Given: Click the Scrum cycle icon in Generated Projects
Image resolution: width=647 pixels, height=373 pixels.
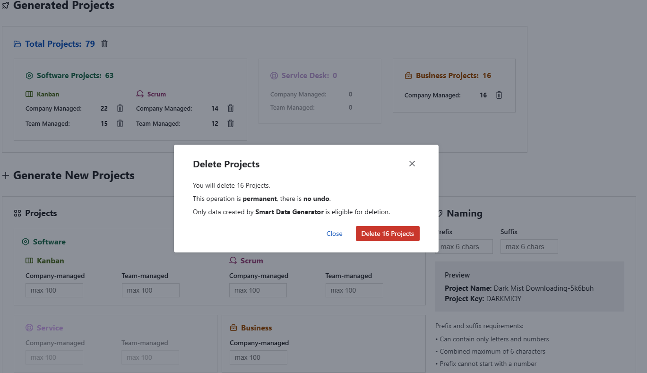Looking at the screenshot, I should 140,94.
